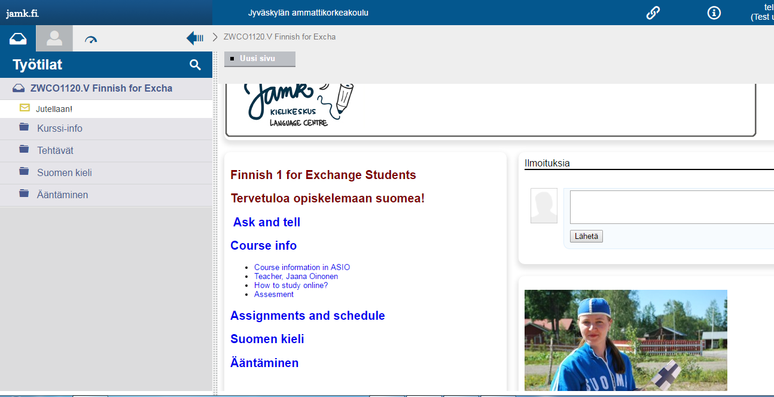
Task: Open the Suomen kieli sidebar folder
Action: point(64,173)
